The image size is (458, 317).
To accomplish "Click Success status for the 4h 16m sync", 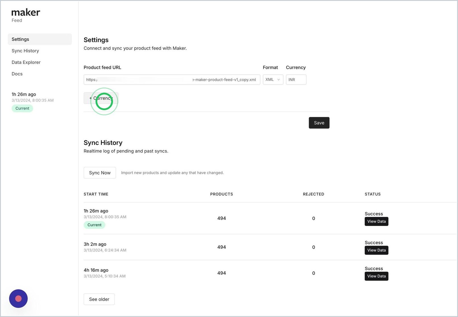I will (374, 268).
